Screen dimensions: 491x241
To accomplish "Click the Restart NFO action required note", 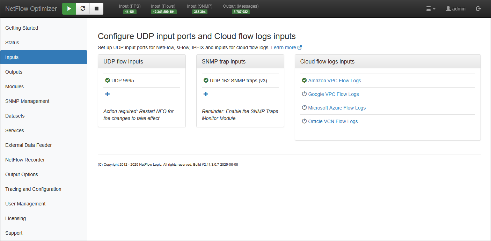I will pyautogui.click(x=139, y=115).
